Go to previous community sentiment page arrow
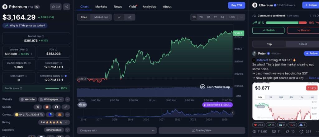Image resolution: width=319 pixels, height=137 pixels. (x=311, y=16)
